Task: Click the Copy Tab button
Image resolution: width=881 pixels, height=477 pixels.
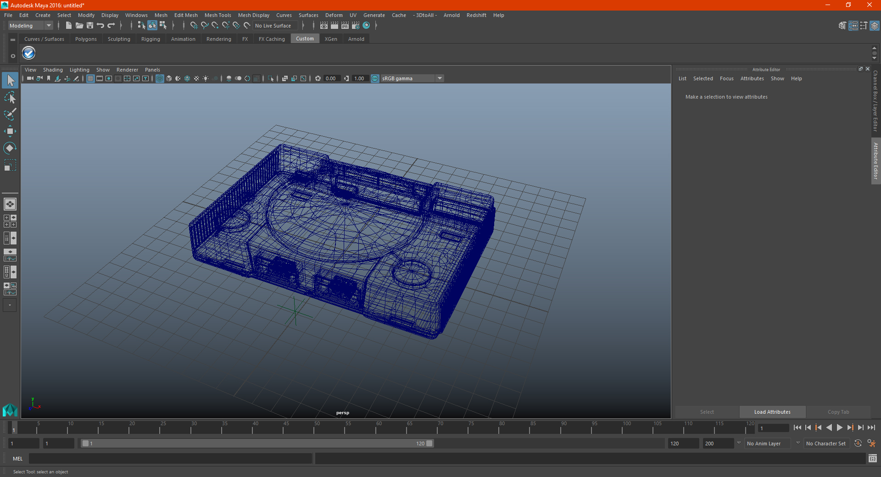Action: coord(838,412)
